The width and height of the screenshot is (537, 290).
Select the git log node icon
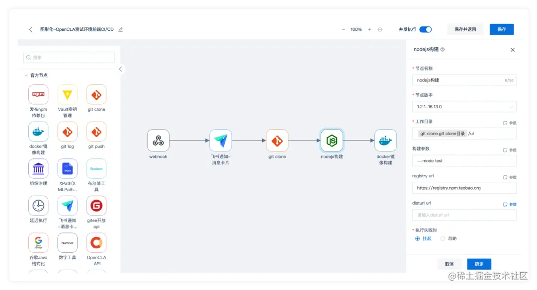[x=68, y=131]
